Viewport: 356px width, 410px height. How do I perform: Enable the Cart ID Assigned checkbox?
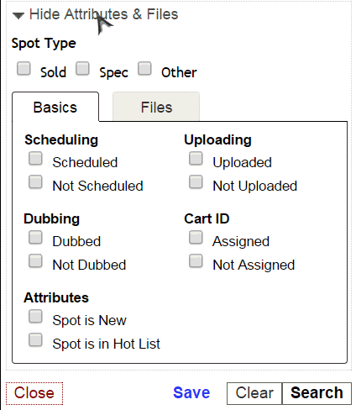pos(196,238)
